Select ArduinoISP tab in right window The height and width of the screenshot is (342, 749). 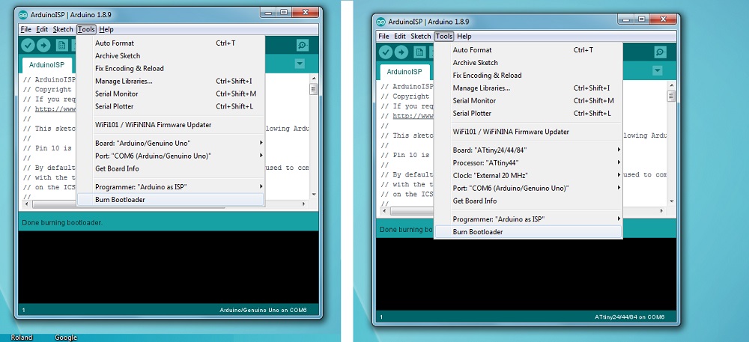pyautogui.click(x=404, y=72)
